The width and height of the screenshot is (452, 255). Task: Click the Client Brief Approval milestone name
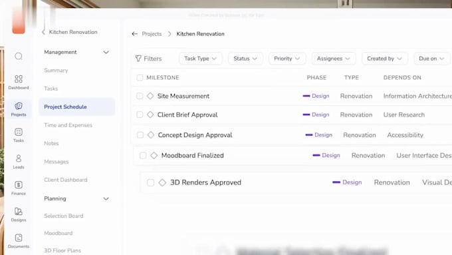(187, 115)
